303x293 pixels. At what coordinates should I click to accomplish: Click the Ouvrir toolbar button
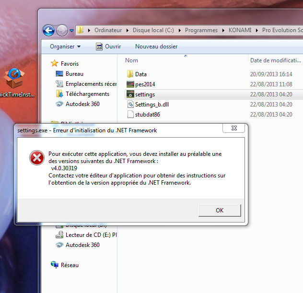(108, 47)
